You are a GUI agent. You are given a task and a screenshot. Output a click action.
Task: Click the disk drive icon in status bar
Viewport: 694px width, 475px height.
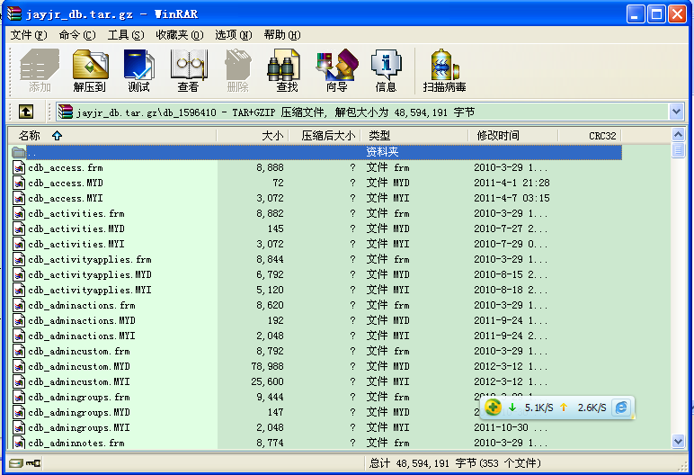tap(16, 463)
